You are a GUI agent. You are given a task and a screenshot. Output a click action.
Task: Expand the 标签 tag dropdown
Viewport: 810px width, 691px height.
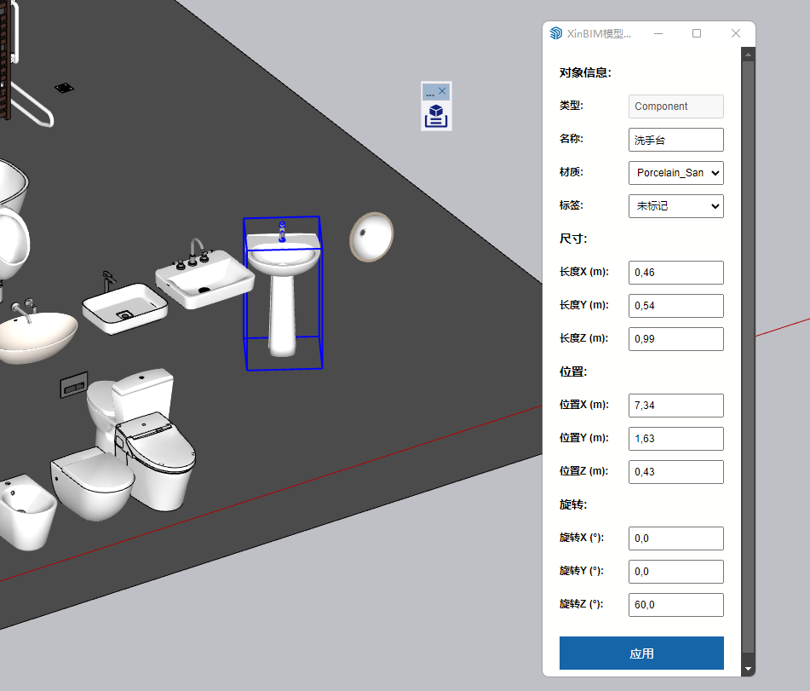pos(675,206)
